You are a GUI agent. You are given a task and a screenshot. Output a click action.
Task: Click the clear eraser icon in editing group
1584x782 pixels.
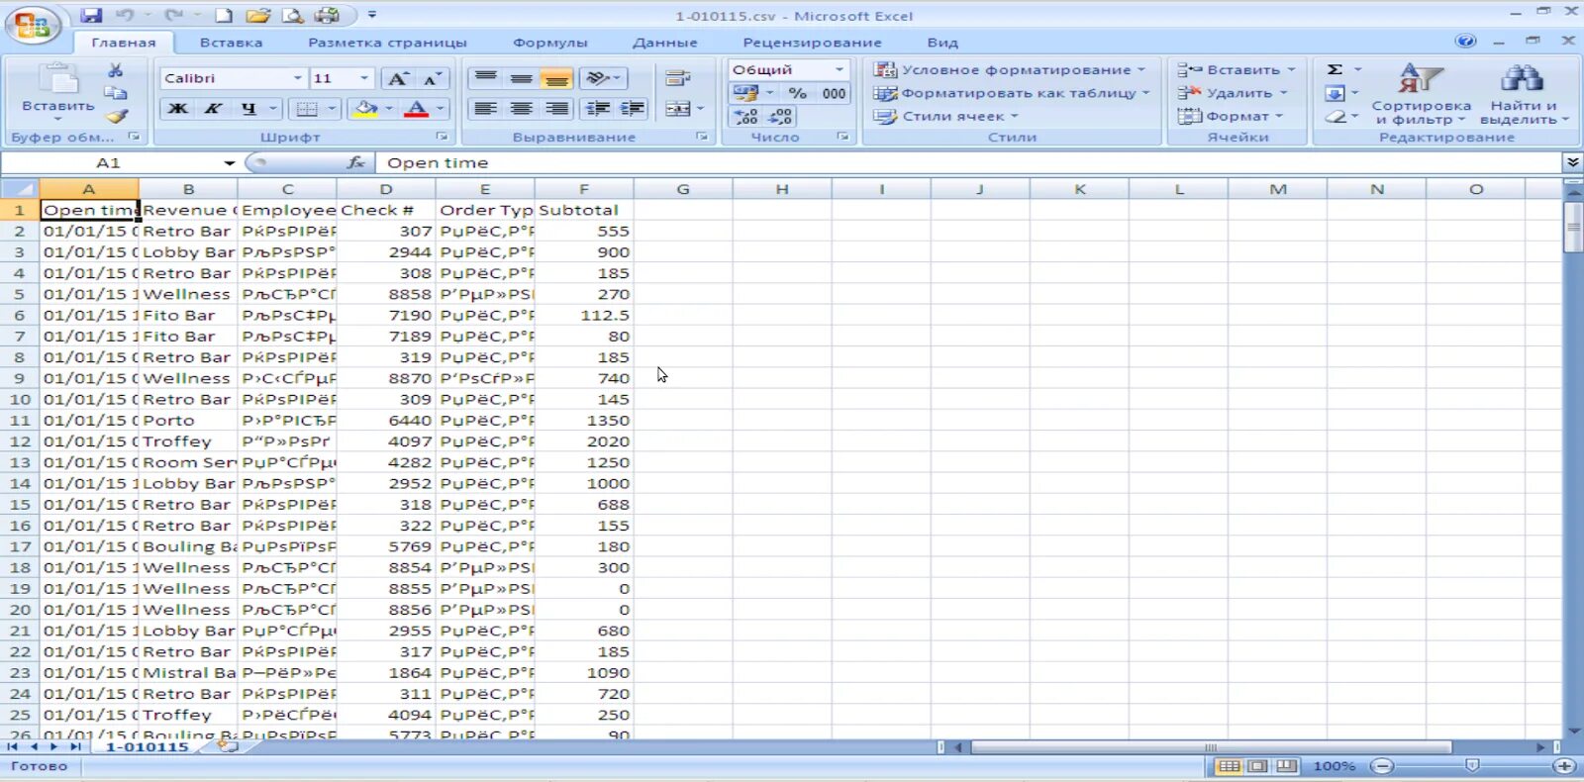click(1336, 116)
